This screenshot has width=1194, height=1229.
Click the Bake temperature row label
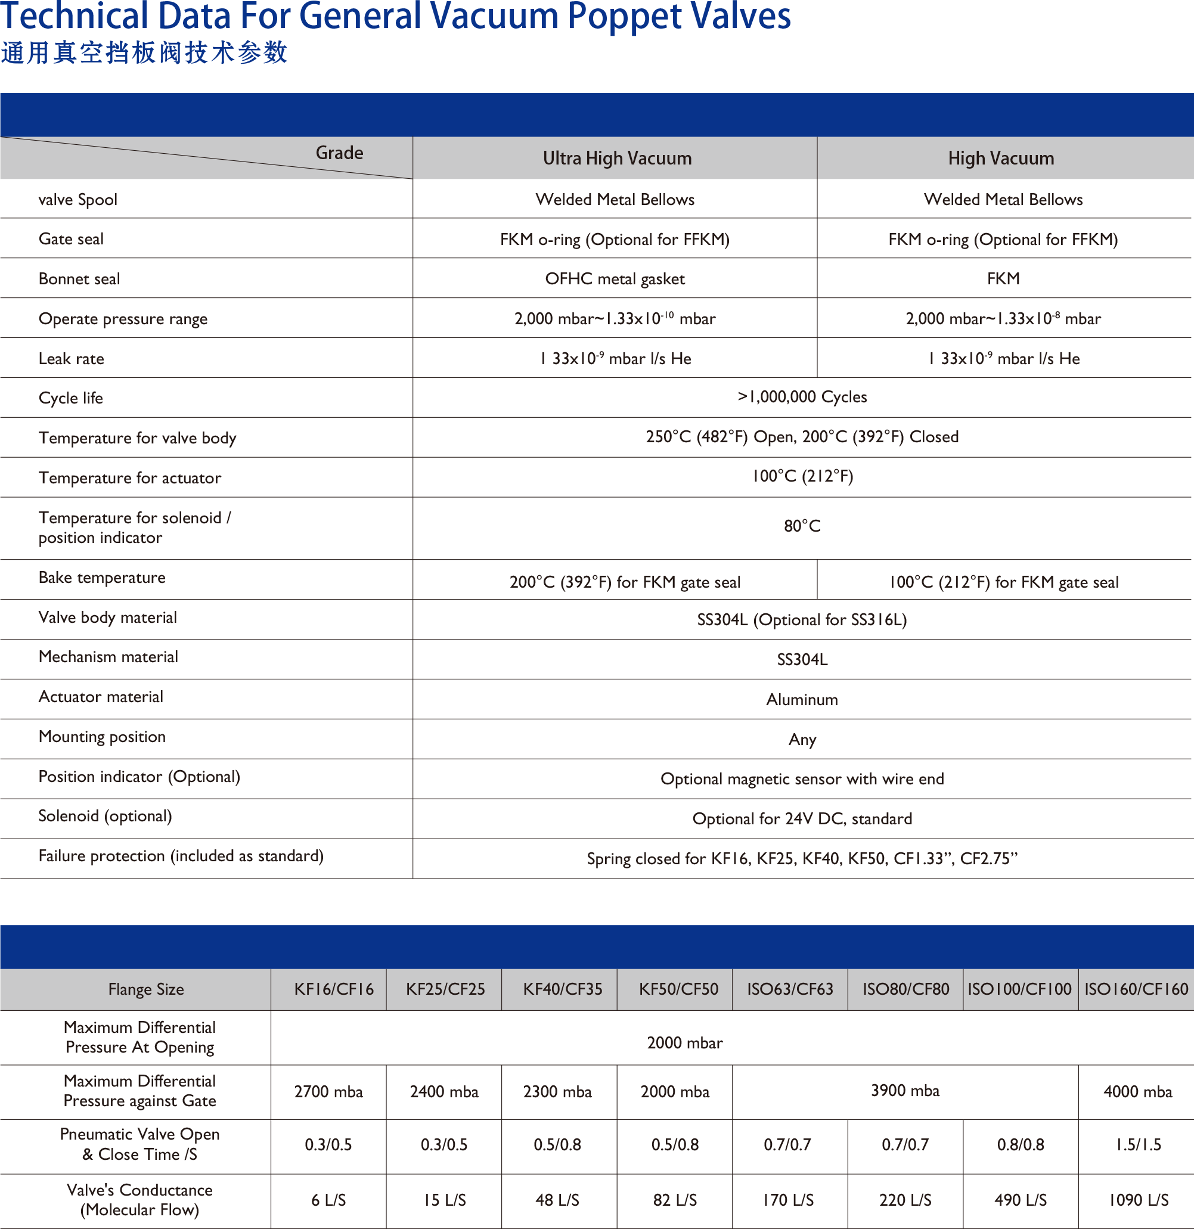(x=101, y=578)
